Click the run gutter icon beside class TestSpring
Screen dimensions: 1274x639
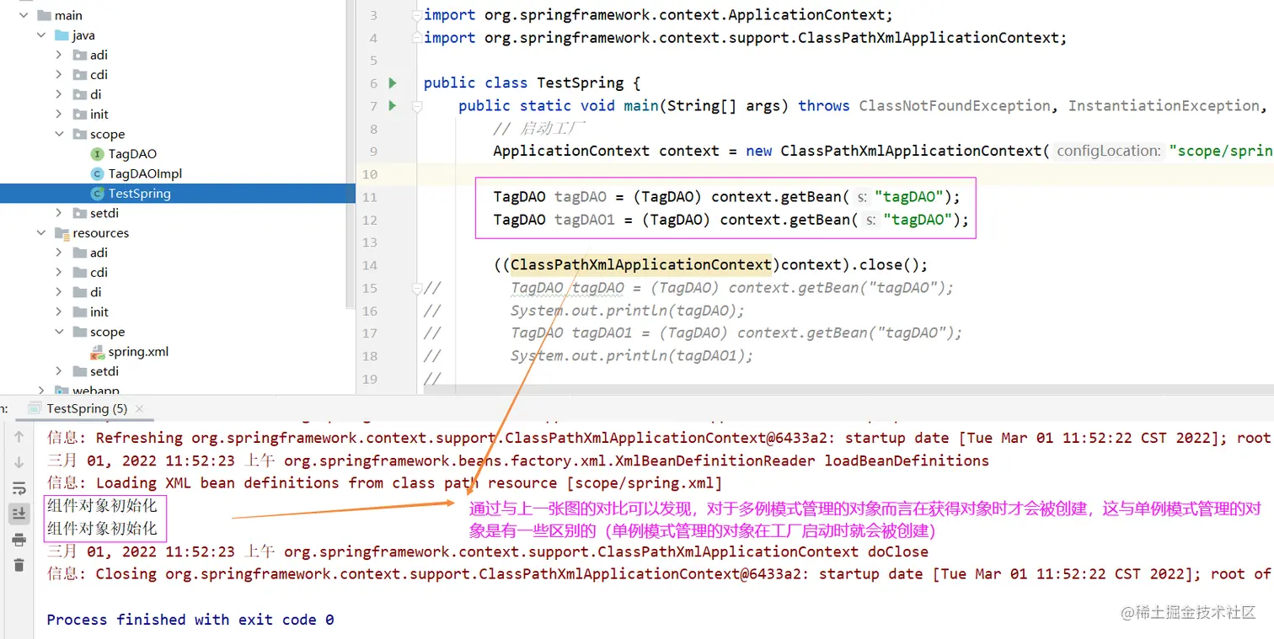coord(393,83)
